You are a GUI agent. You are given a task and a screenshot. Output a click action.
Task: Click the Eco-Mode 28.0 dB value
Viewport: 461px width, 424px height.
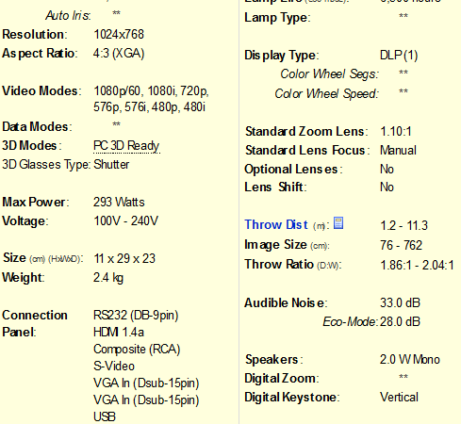pos(400,321)
